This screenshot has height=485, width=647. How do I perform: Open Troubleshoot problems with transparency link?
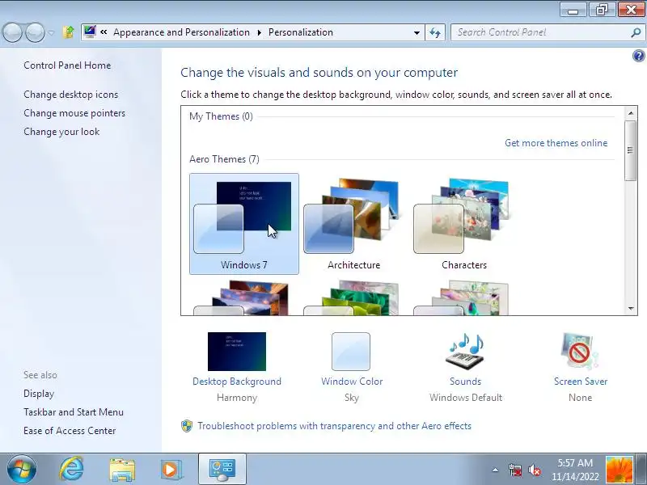(x=334, y=426)
